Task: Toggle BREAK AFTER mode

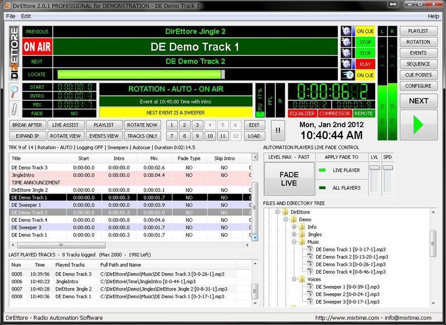Action: point(27,125)
